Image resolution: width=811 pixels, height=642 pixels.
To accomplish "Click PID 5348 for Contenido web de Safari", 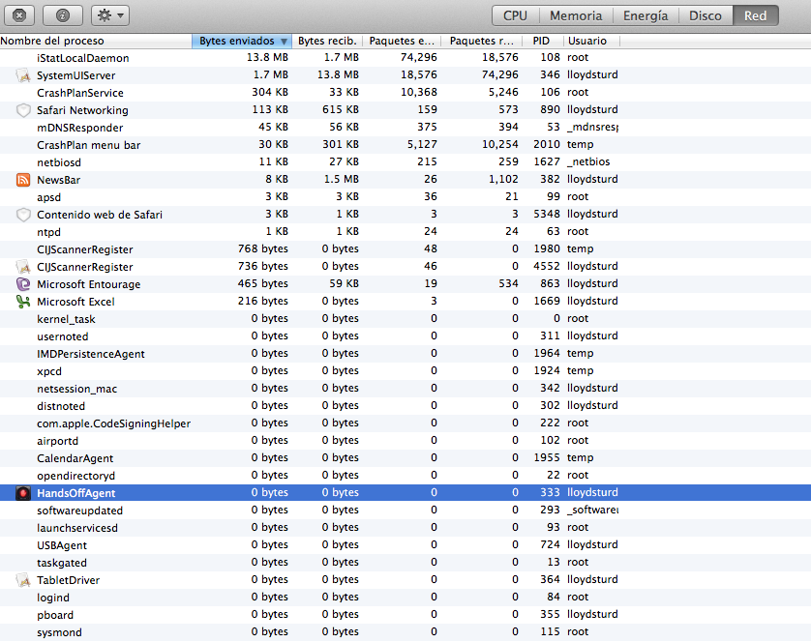I will click(547, 214).
